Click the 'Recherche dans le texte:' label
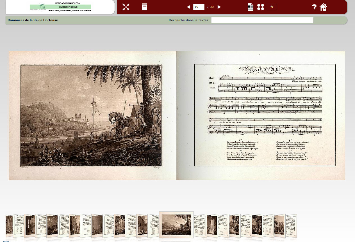The height and width of the screenshot is (242, 355). (x=188, y=20)
